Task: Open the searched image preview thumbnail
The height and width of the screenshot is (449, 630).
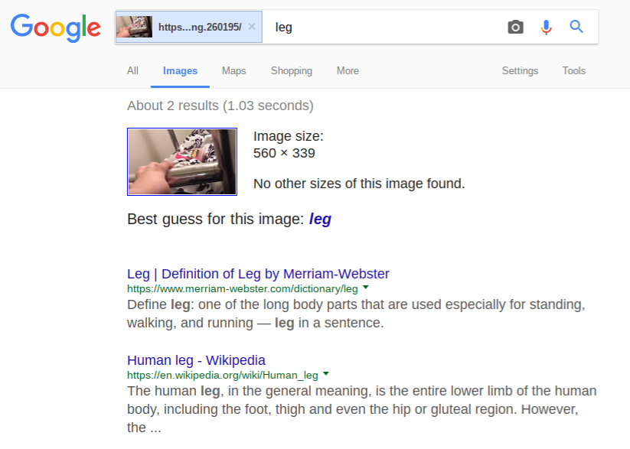Action: pos(182,162)
